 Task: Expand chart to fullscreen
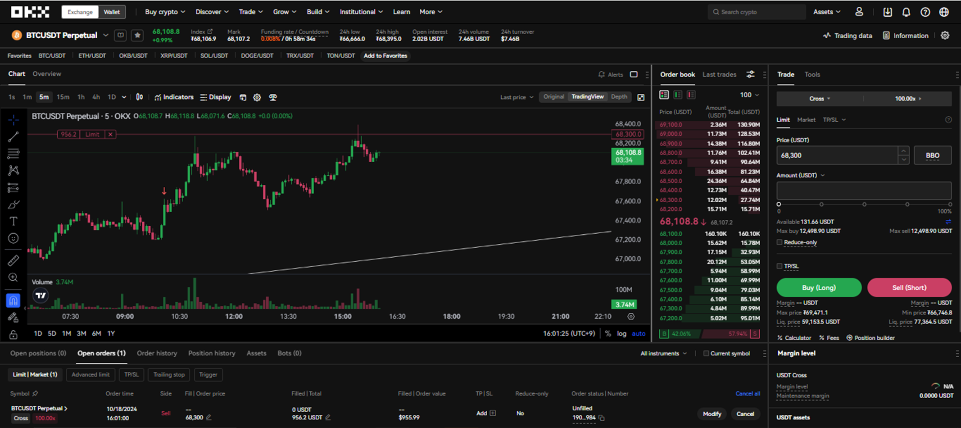[x=641, y=97]
